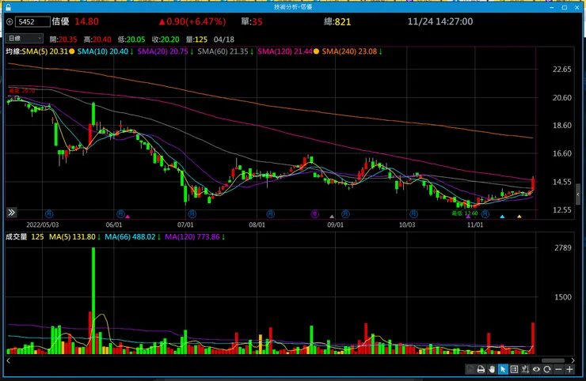
Task: Click the 最低: 12.60 annotation on chart
Action: 465,213
